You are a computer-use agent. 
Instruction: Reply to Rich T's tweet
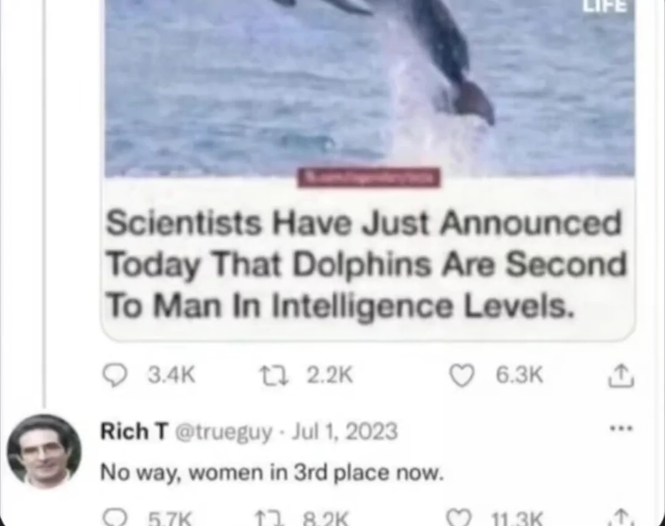pos(115,518)
